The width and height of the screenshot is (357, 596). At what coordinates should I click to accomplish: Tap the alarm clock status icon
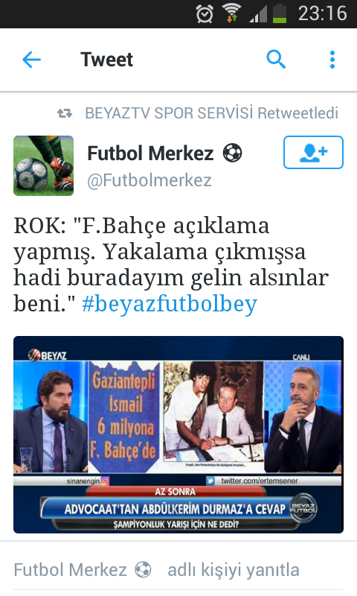[x=205, y=14]
